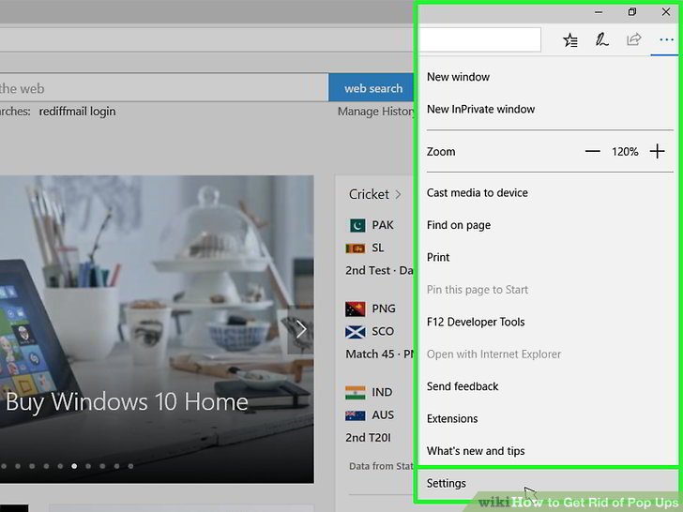This screenshot has width=683, height=512.
Task: Click the Make a Web Note pen icon
Action: pyautogui.click(x=602, y=39)
